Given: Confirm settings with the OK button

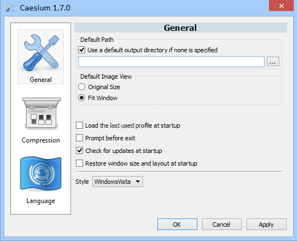Looking at the screenshot, I should click(x=177, y=224).
